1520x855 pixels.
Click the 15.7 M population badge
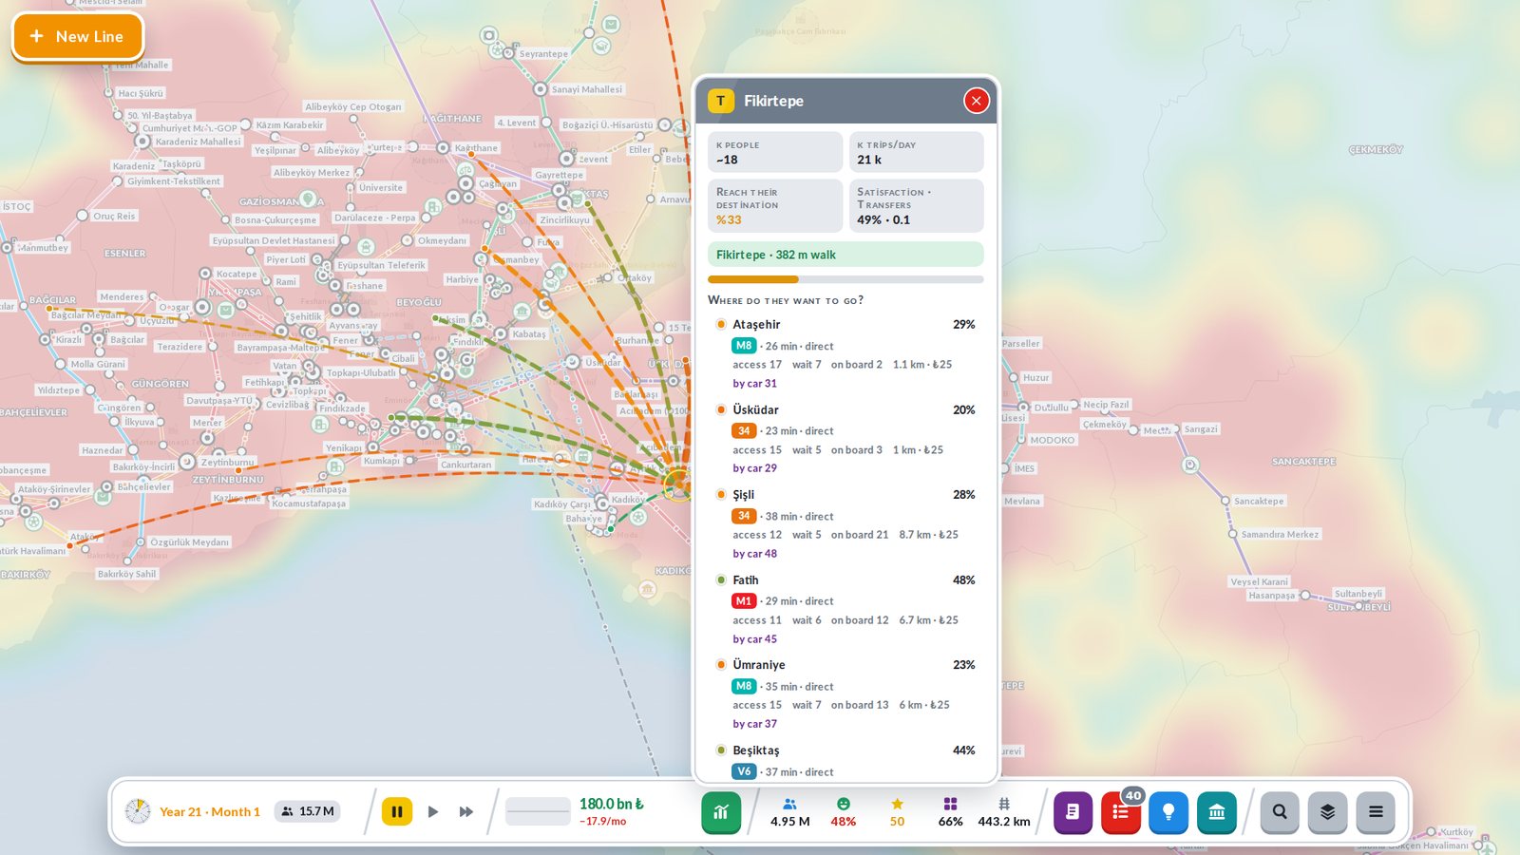(x=307, y=811)
